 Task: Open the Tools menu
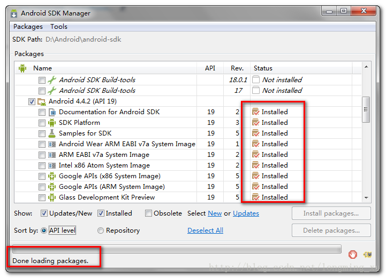[x=59, y=27]
